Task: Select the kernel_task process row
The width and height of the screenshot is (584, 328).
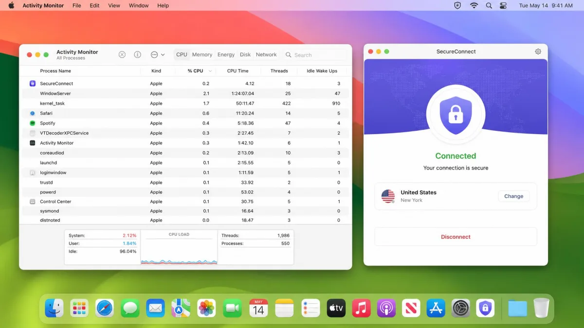Action: click(x=185, y=104)
